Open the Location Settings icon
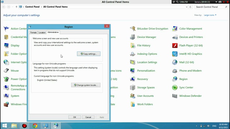 [x=133, y=62]
